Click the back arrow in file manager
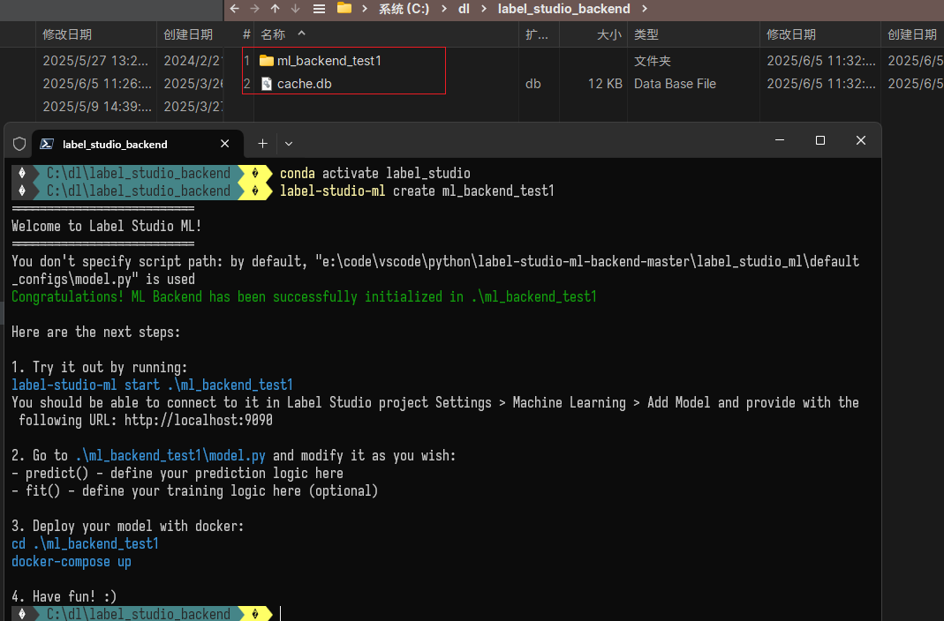The width and height of the screenshot is (944, 621). point(235,9)
